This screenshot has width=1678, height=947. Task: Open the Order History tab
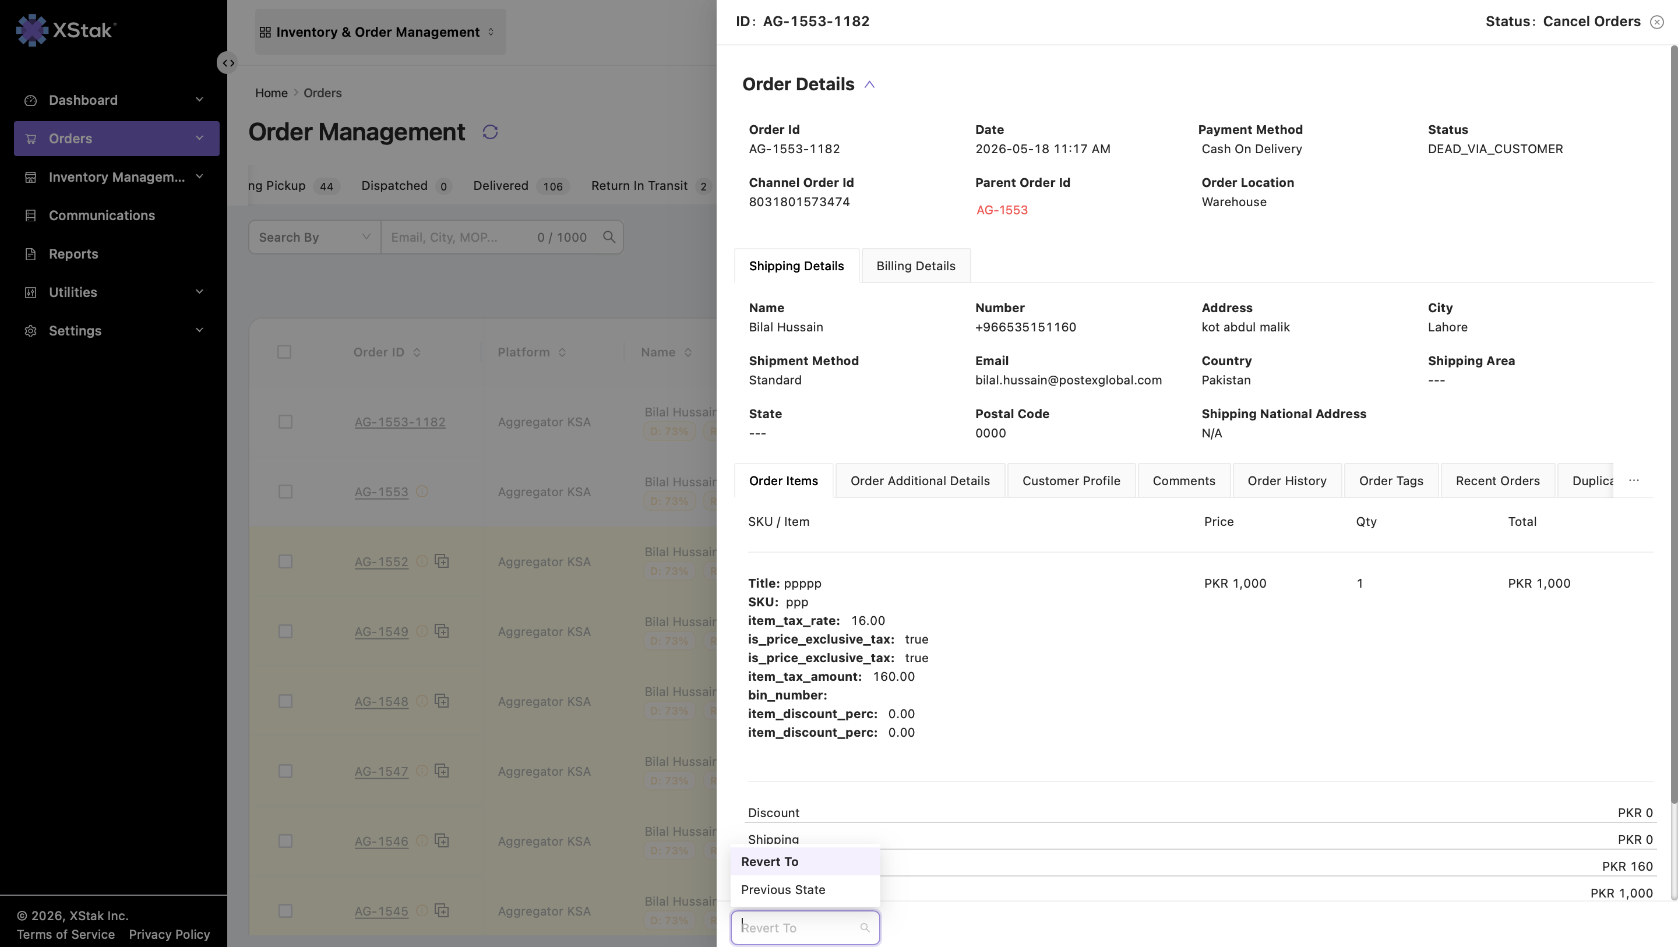pos(1286,480)
